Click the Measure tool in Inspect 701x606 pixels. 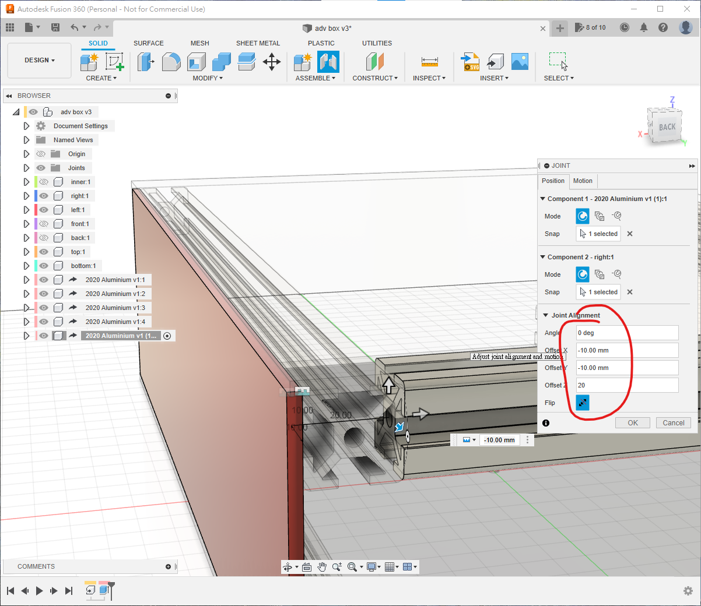[429, 62]
